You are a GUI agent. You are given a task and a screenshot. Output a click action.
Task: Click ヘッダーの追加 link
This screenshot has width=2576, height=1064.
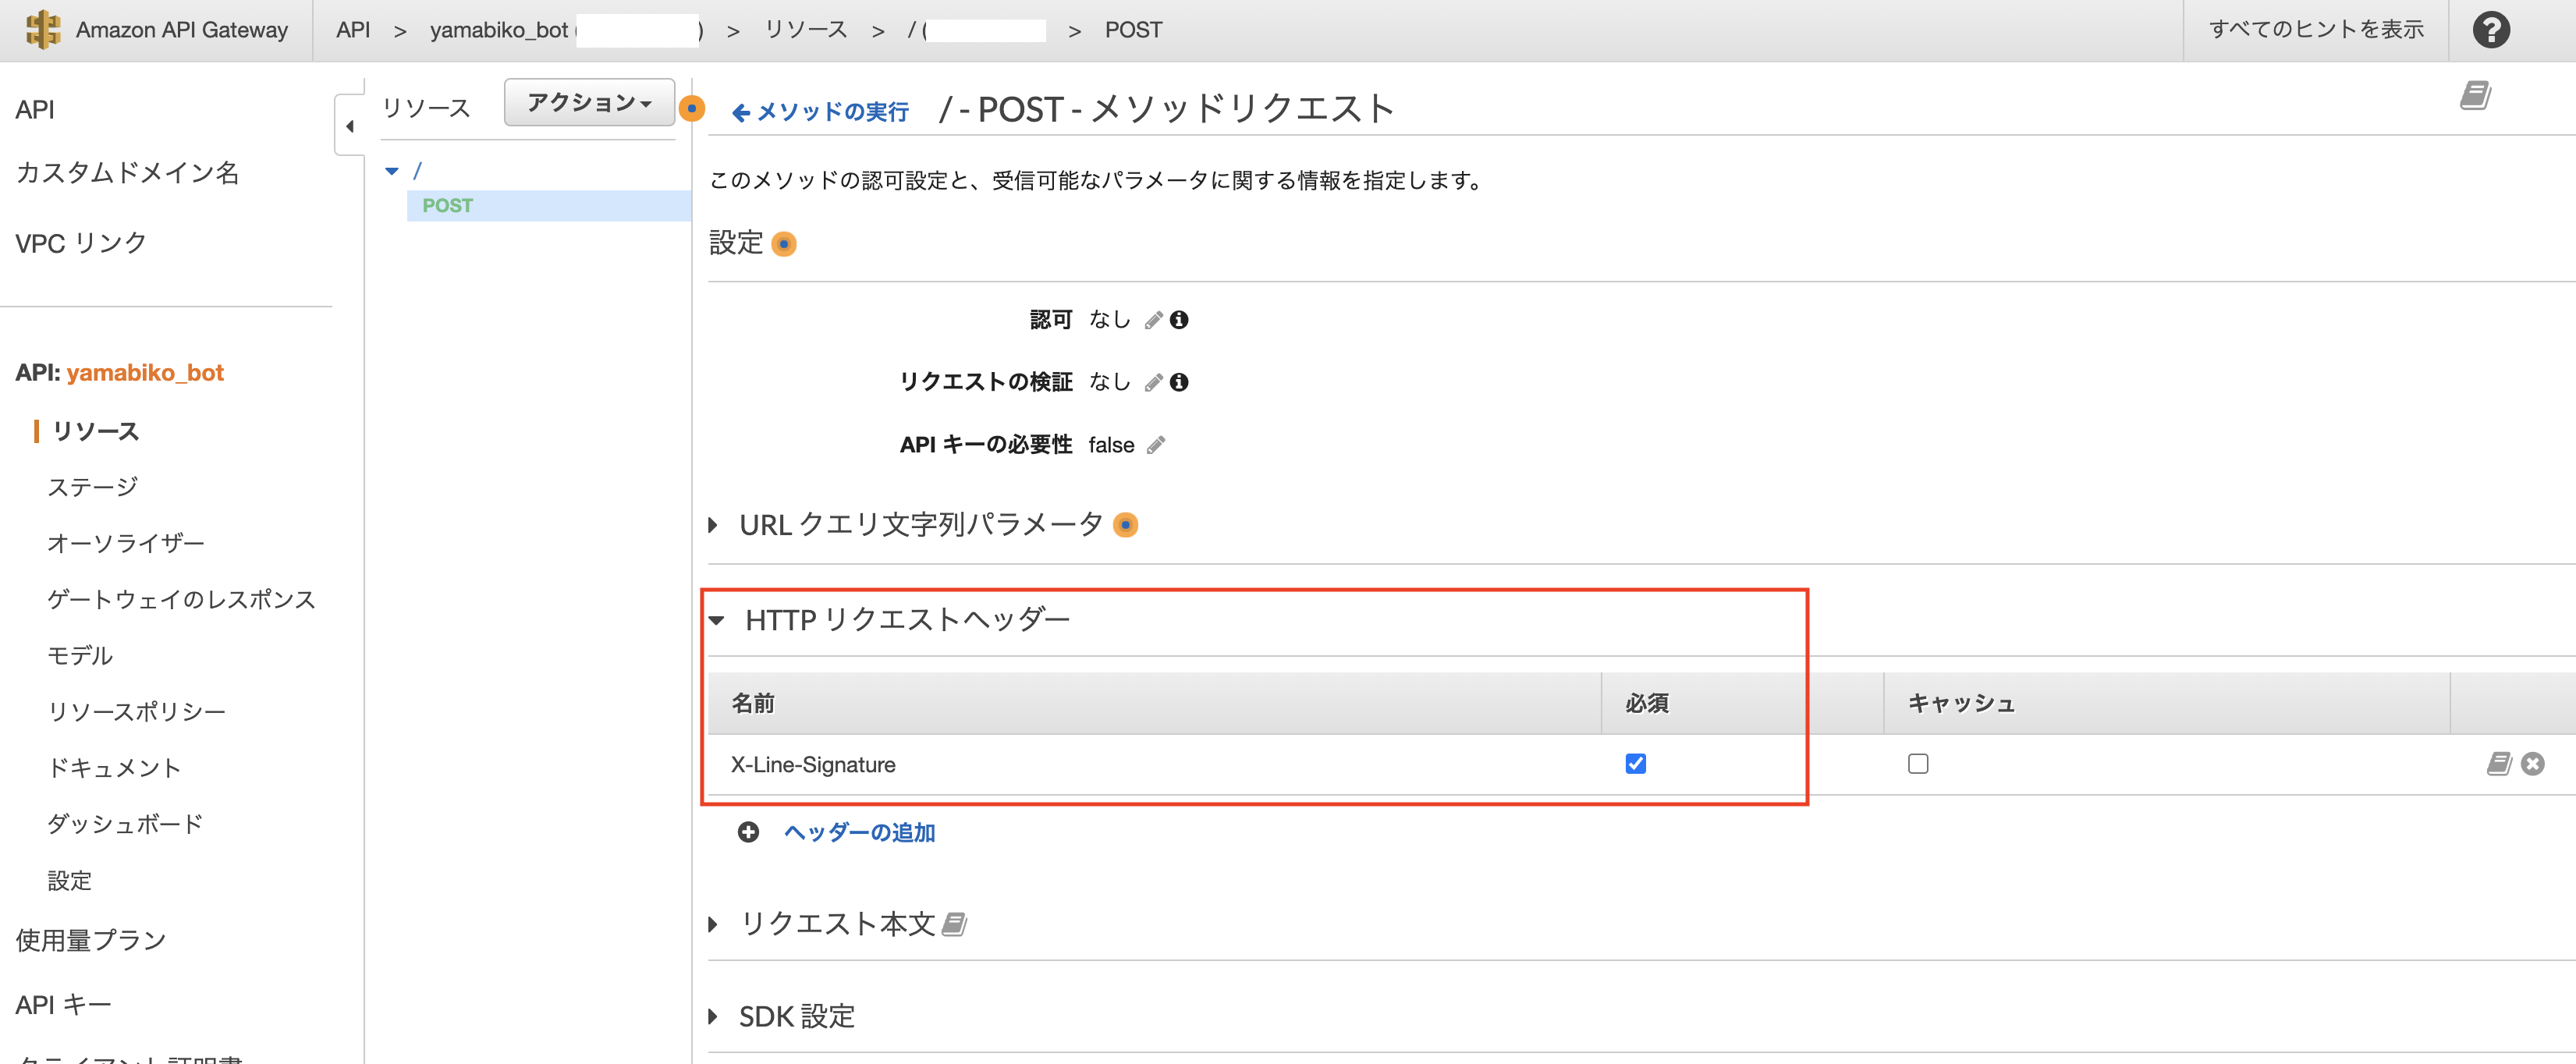click(859, 832)
